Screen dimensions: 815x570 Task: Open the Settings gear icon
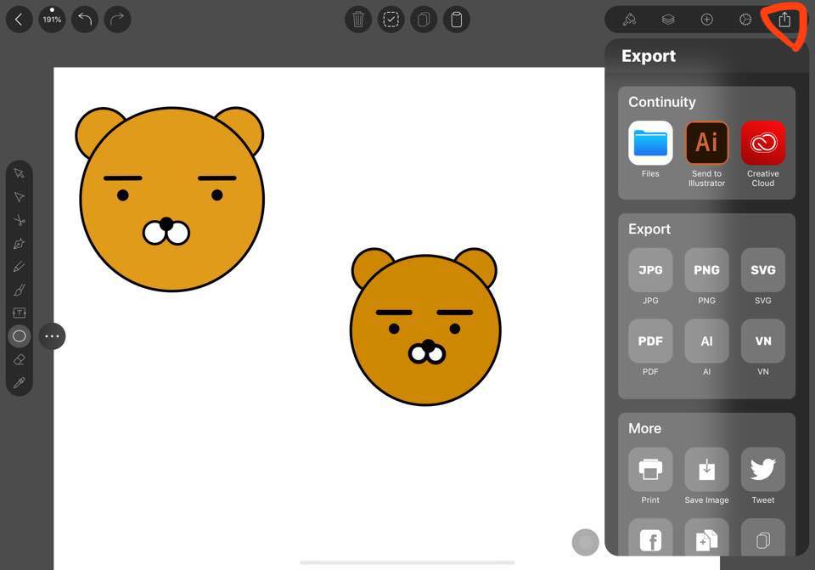745,20
